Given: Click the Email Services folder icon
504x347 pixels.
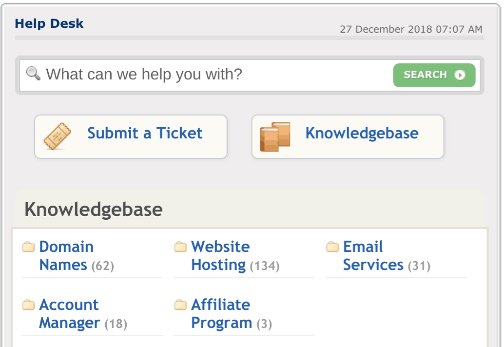Looking at the screenshot, I should click(x=332, y=247).
